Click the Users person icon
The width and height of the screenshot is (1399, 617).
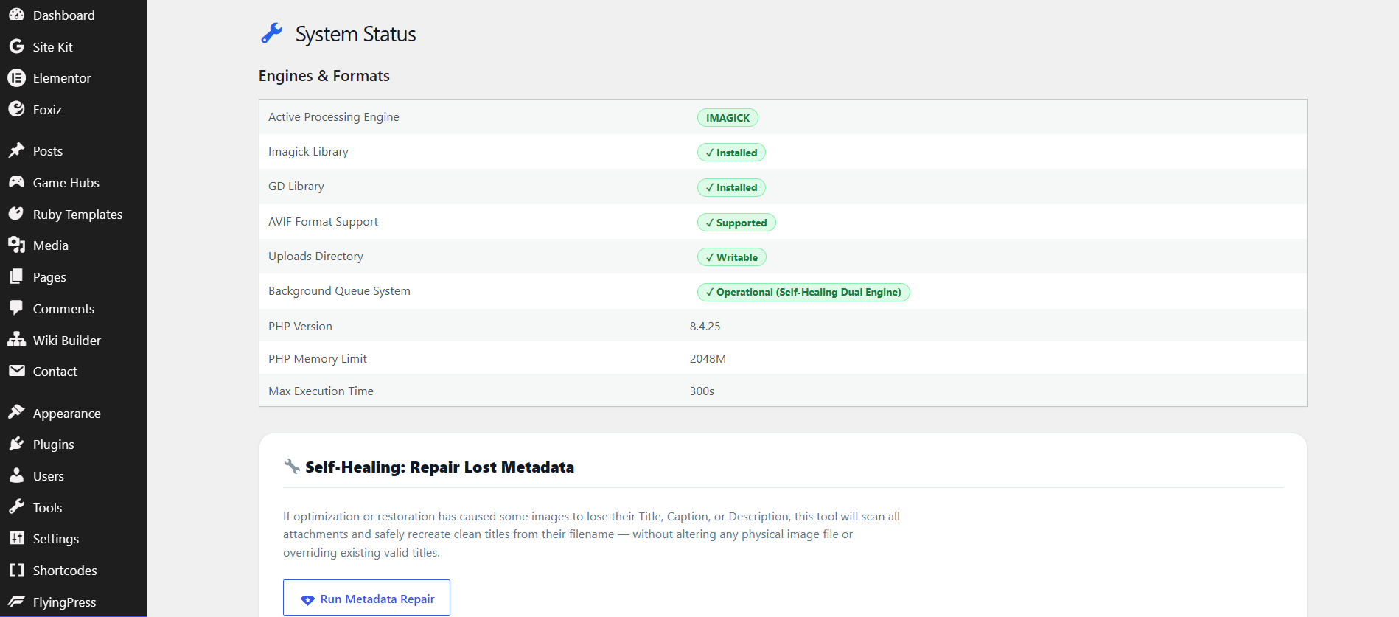16,475
